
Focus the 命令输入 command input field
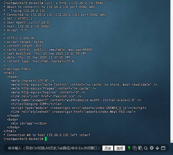(54, 148)
